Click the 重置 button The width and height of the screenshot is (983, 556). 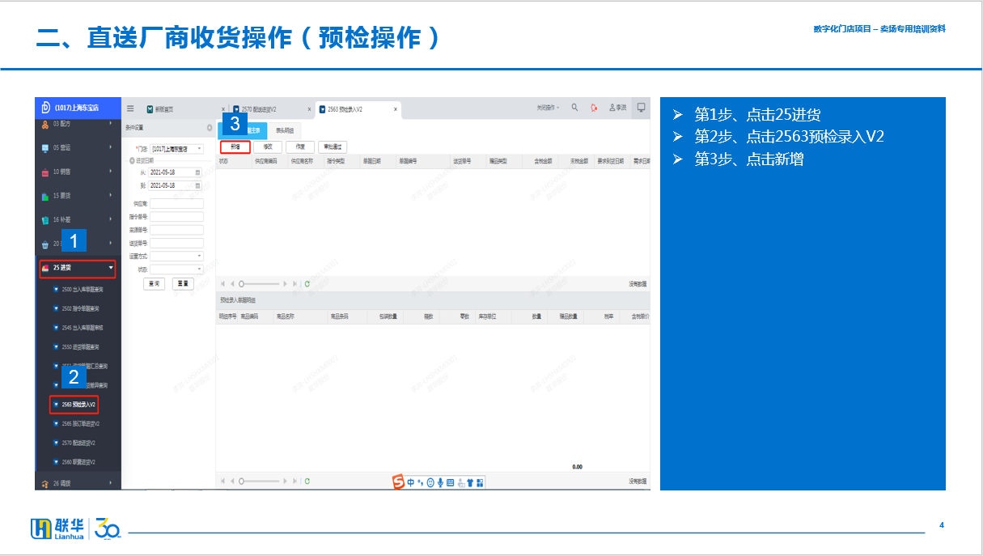pyautogui.click(x=184, y=284)
